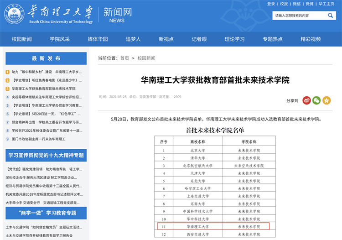
Task: Open news item 助力"碳中和新乡村"建设
Action: (x=47, y=72)
